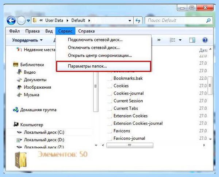The image size is (219, 177).
Task: Click the folder icon in address bar
Action: point(35,20)
